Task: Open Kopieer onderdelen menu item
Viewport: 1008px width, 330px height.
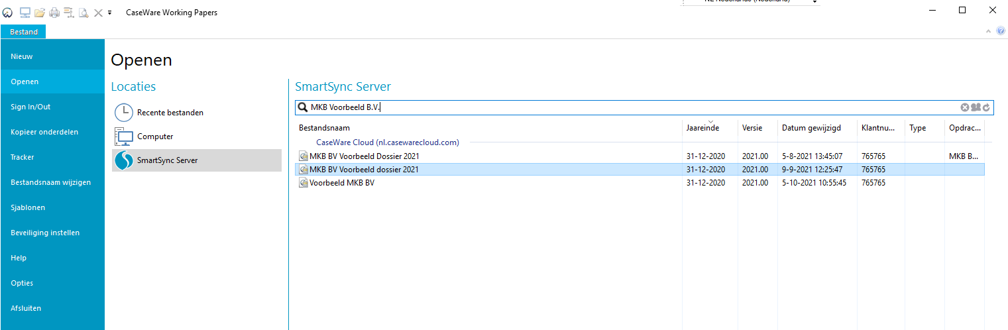Action: click(x=52, y=132)
